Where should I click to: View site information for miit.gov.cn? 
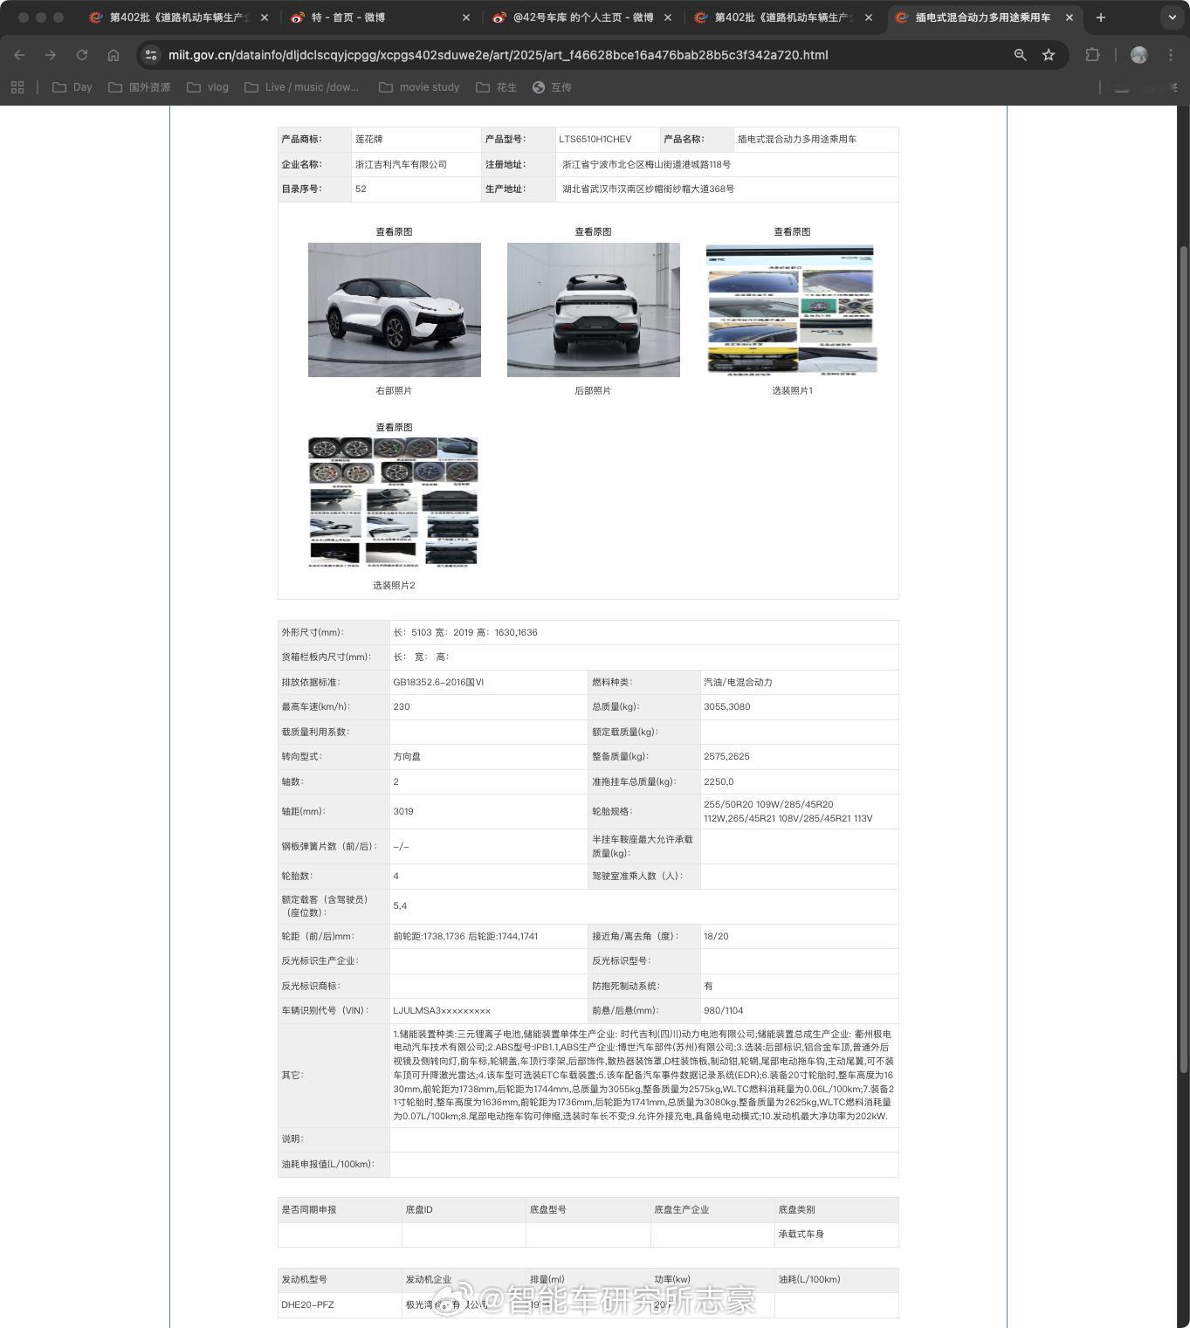pyautogui.click(x=151, y=55)
